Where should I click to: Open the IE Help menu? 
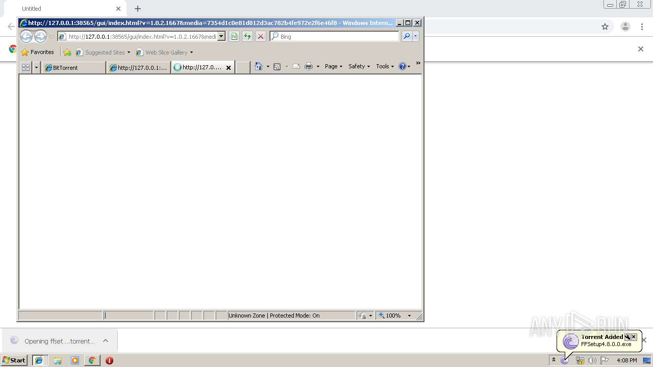[405, 66]
